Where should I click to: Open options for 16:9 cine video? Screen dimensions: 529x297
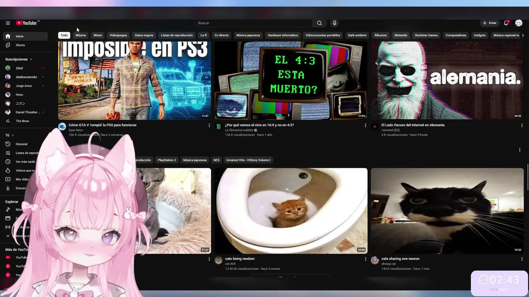tap(365, 125)
